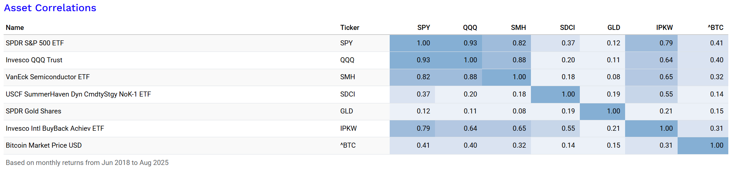Click the QQQ–SMH 0.88 cell in QQQ row
737x170 pixels.
pyautogui.click(x=519, y=60)
